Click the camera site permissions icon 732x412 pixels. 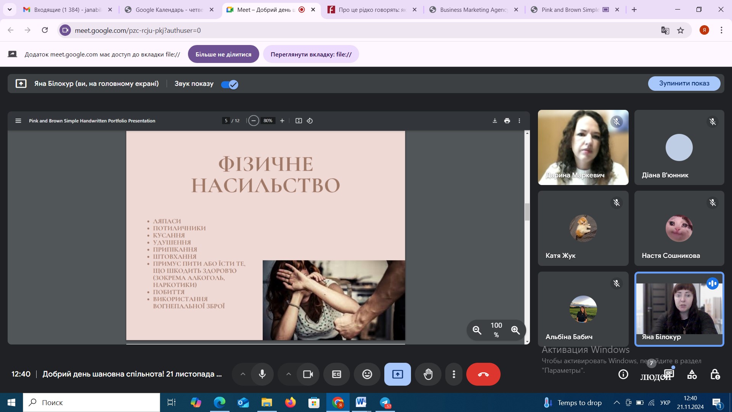(65, 30)
